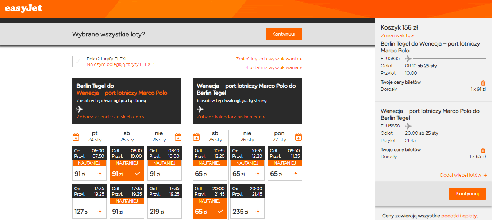Expand 4 ostatnie wyszukiwania
Viewport: 492px width, 220px height.
coord(274,67)
